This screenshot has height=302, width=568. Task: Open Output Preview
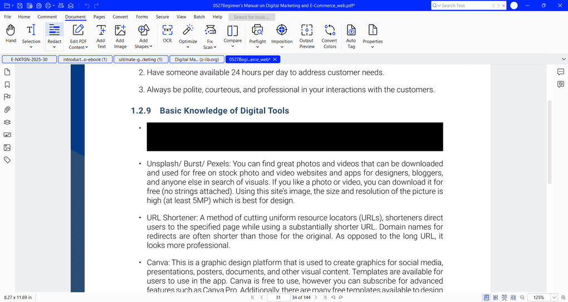(307, 36)
